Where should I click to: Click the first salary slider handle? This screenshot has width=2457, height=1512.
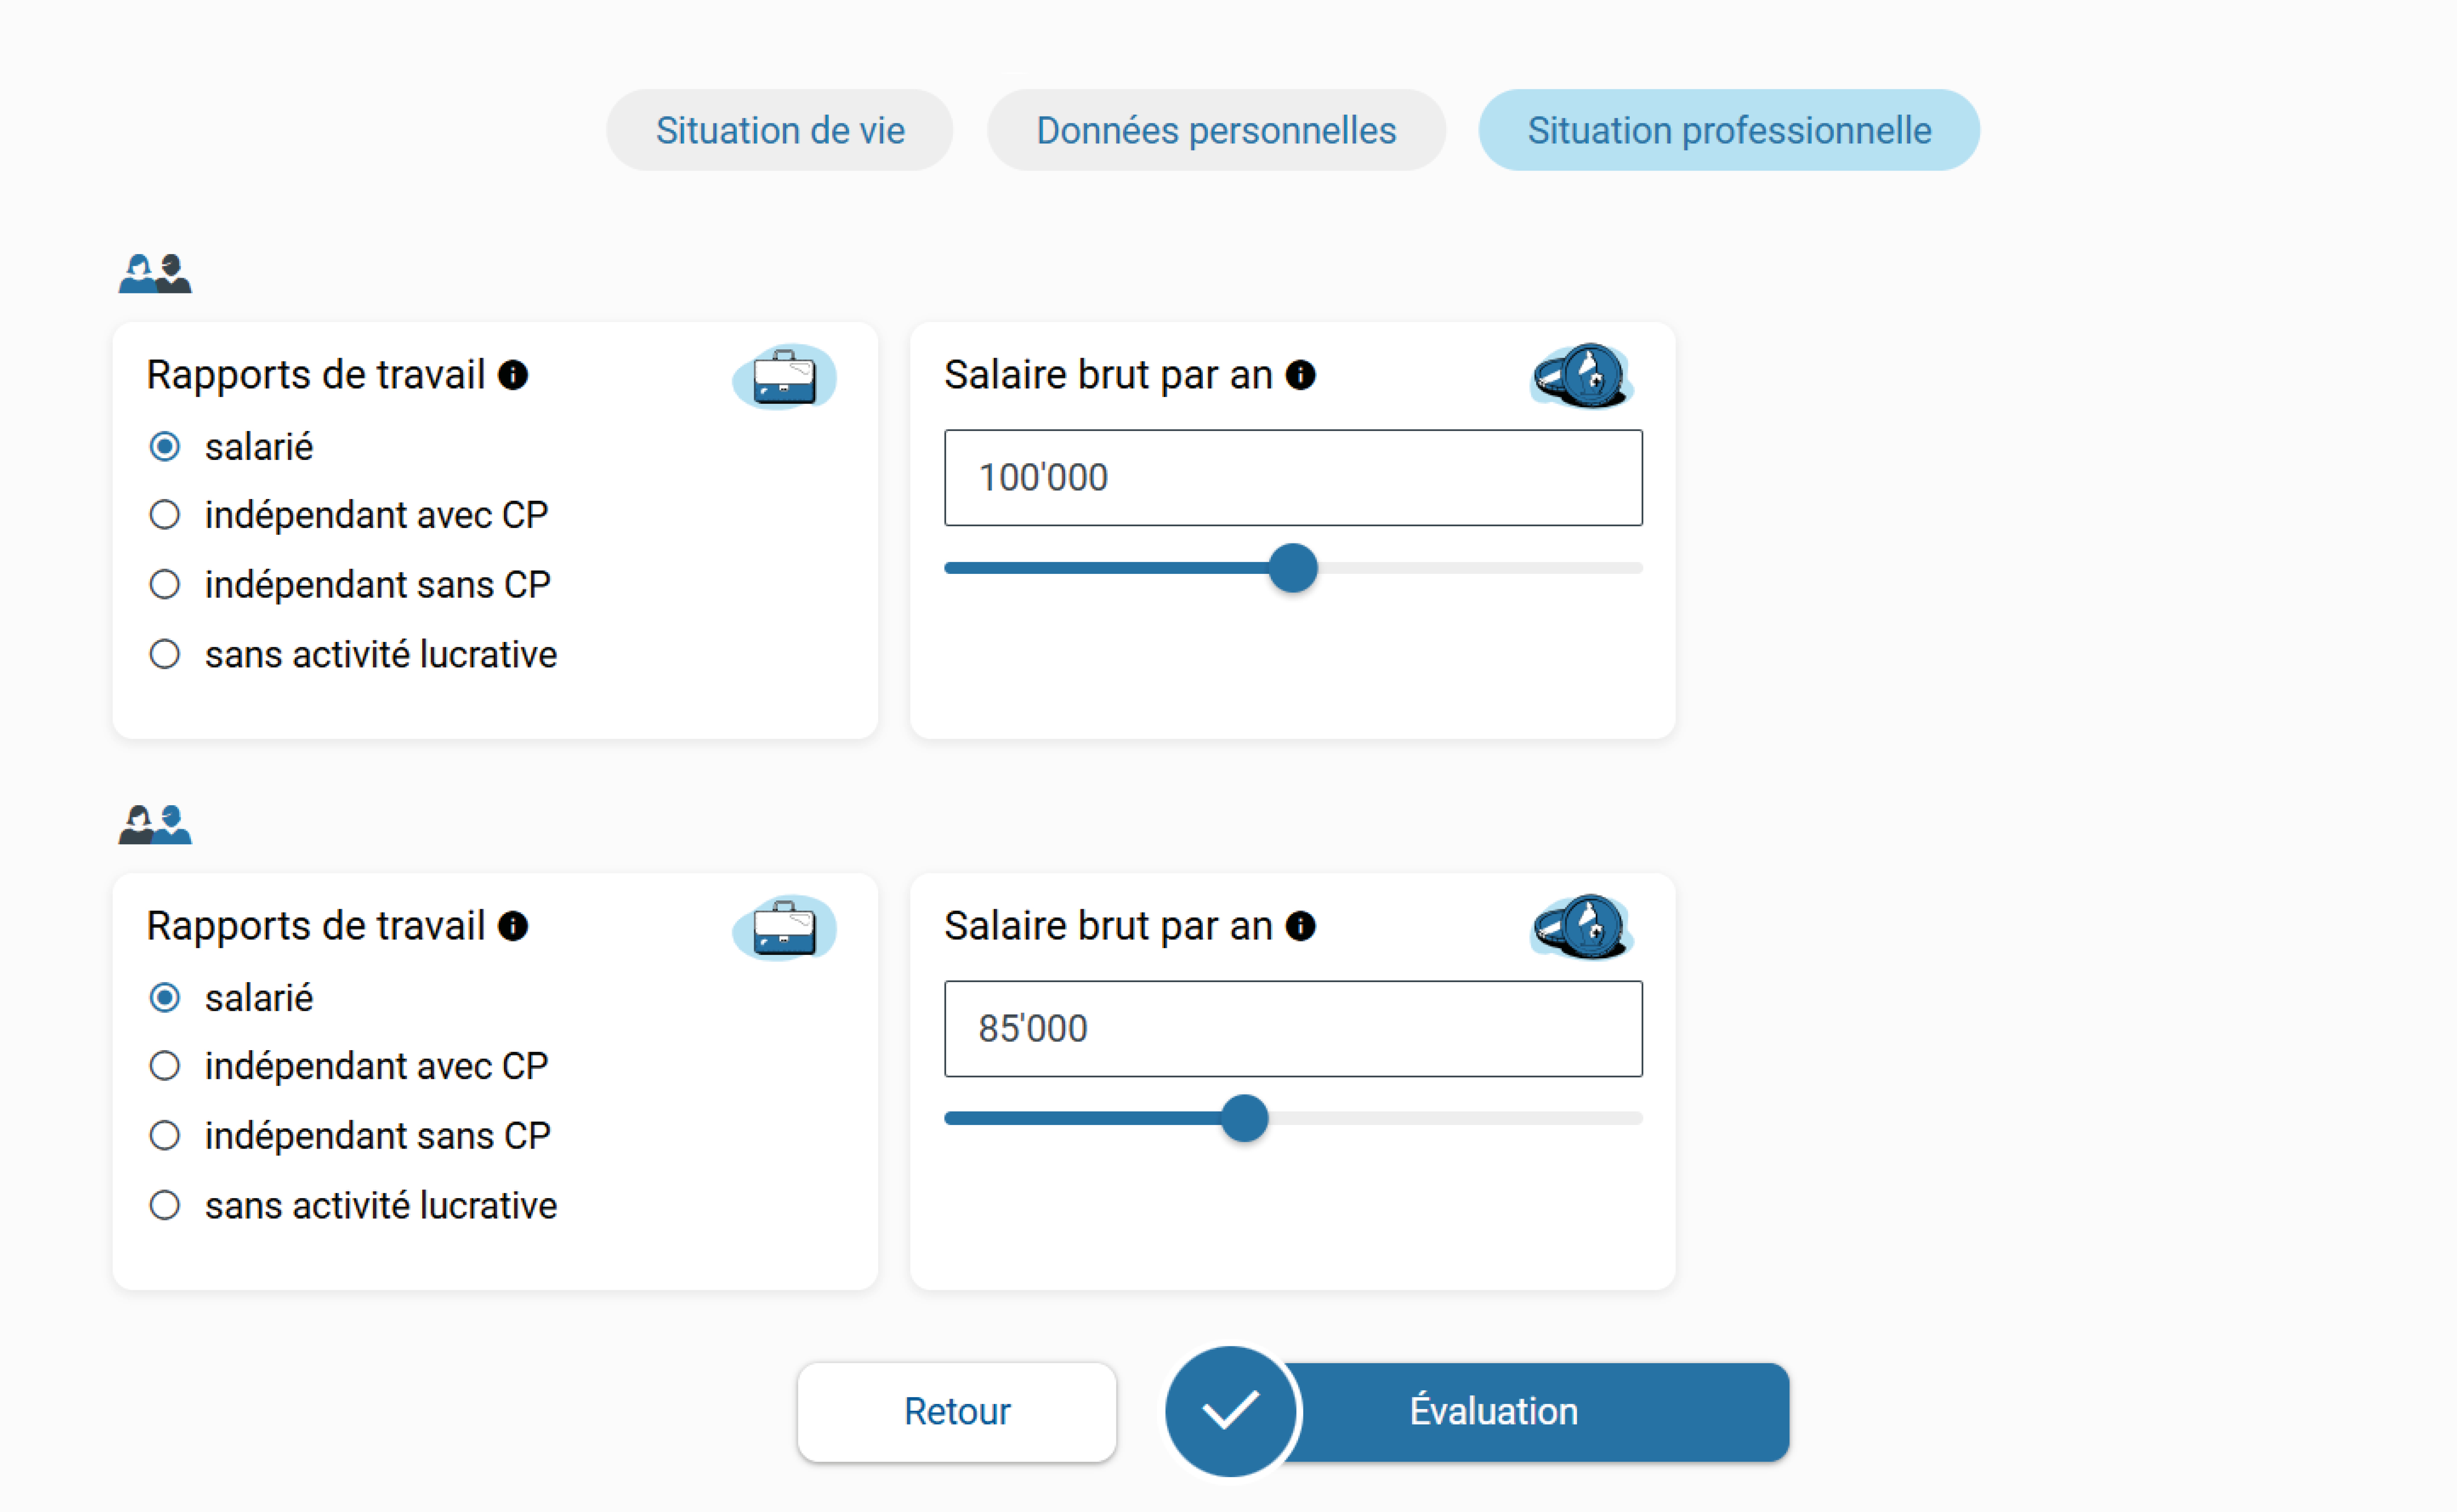tap(1293, 568)
